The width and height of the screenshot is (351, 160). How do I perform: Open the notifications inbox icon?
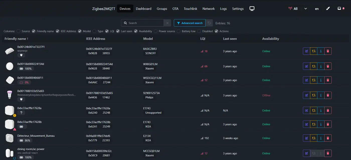pos(339,8)
